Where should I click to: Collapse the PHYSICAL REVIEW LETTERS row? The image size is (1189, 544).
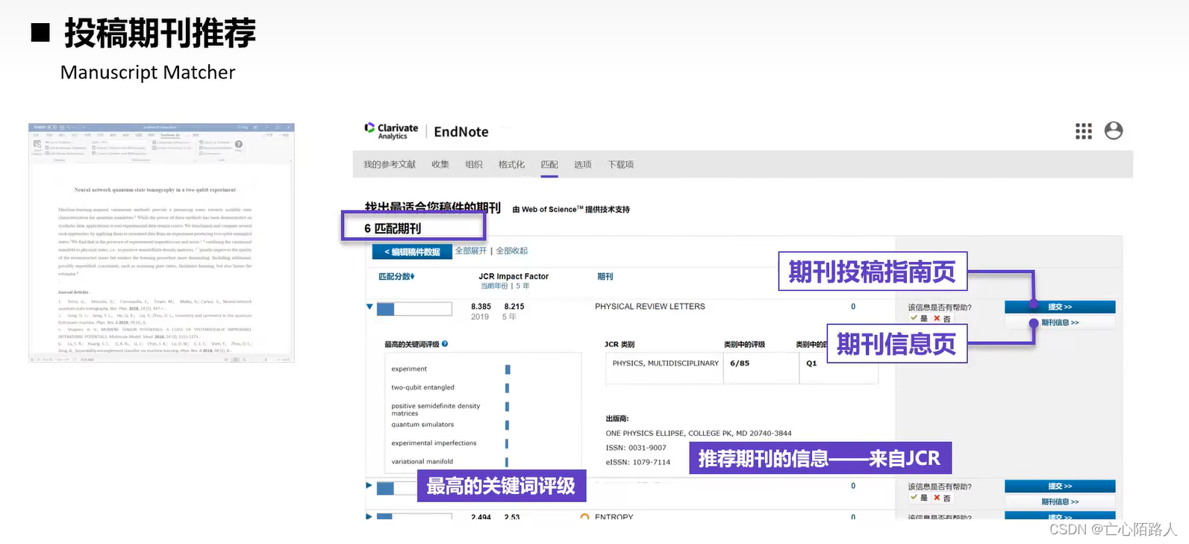[x=369, y=307]
